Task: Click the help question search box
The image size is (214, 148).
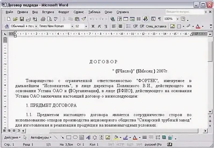Action: pos(185,12)
